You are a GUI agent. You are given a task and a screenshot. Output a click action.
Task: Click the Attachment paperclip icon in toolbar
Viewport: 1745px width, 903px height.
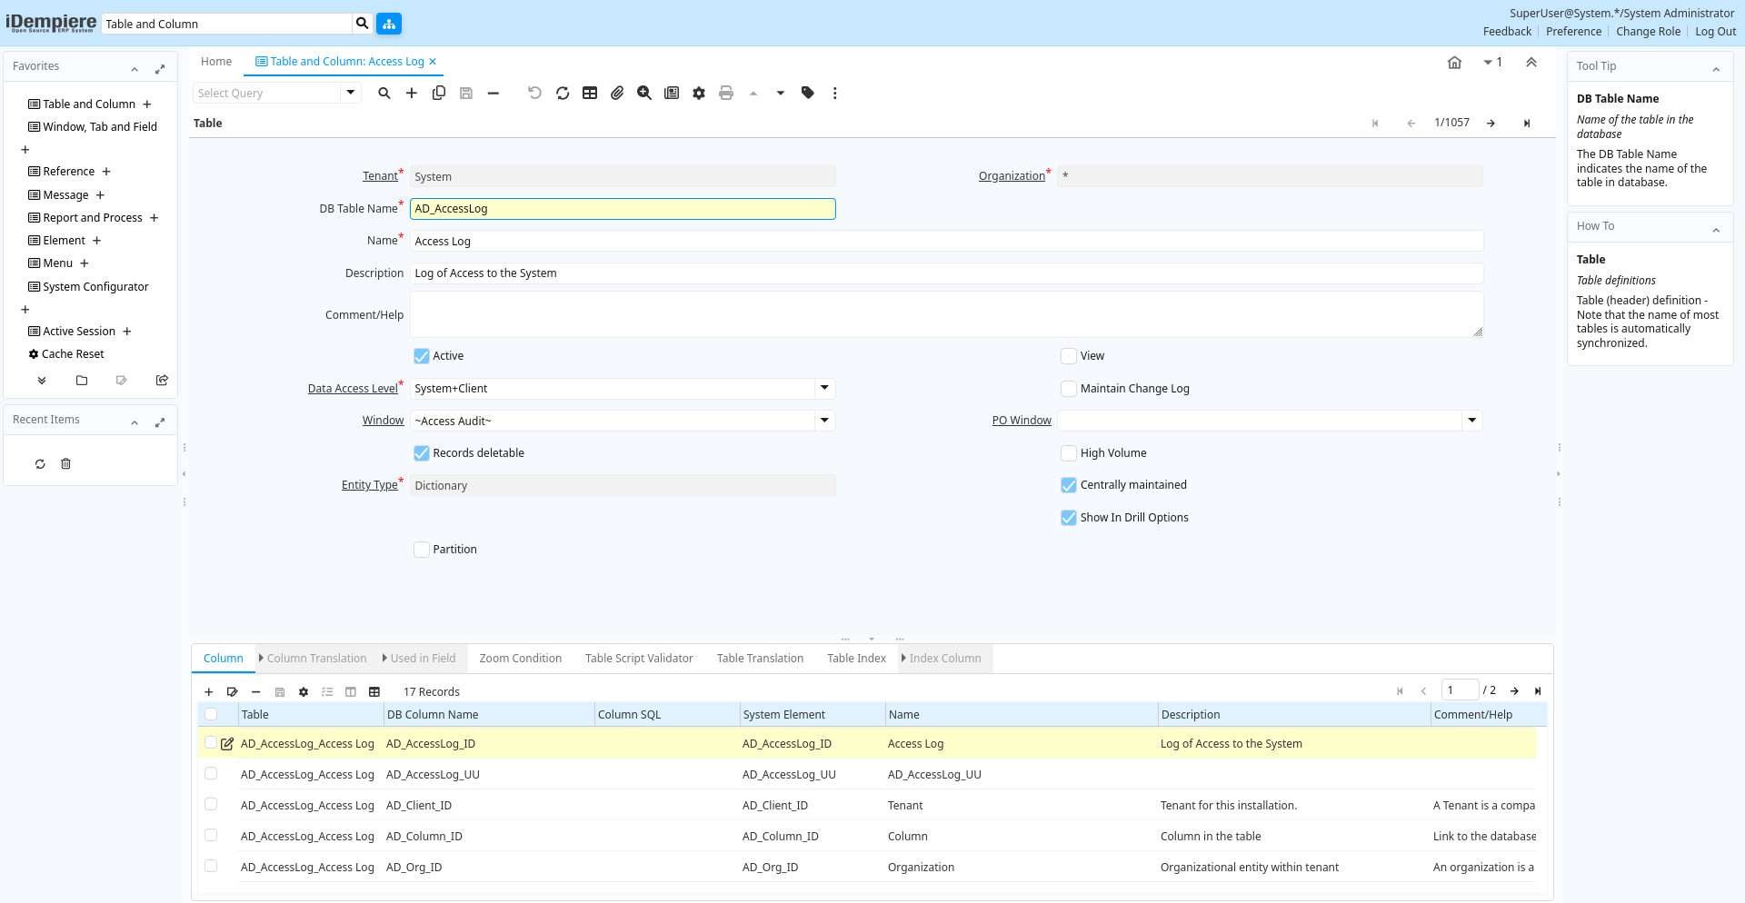[617, 93]
